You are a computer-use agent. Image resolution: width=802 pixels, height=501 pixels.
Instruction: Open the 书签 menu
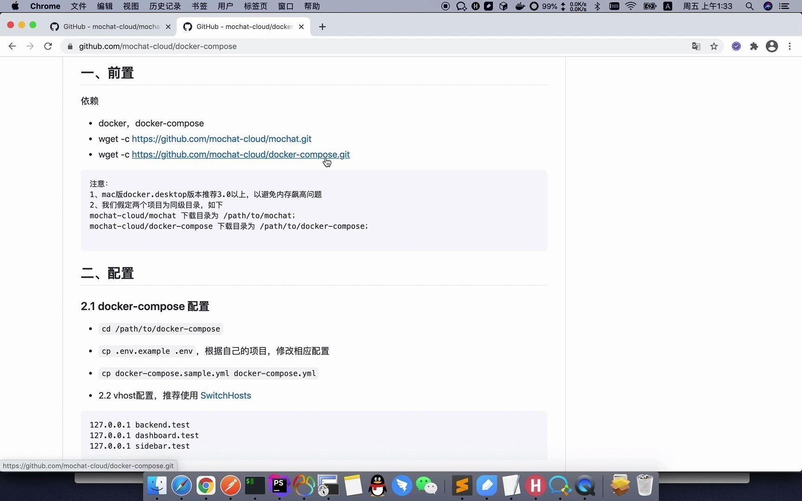pos(199,6)
